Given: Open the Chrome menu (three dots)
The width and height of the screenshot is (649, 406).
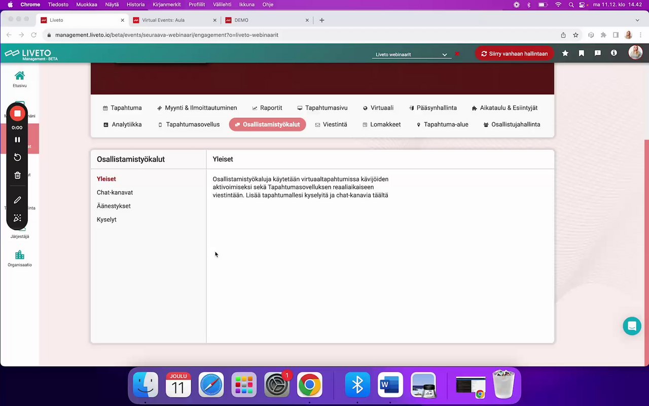Looking at the screenshot, I should click(x=641, y=35).
